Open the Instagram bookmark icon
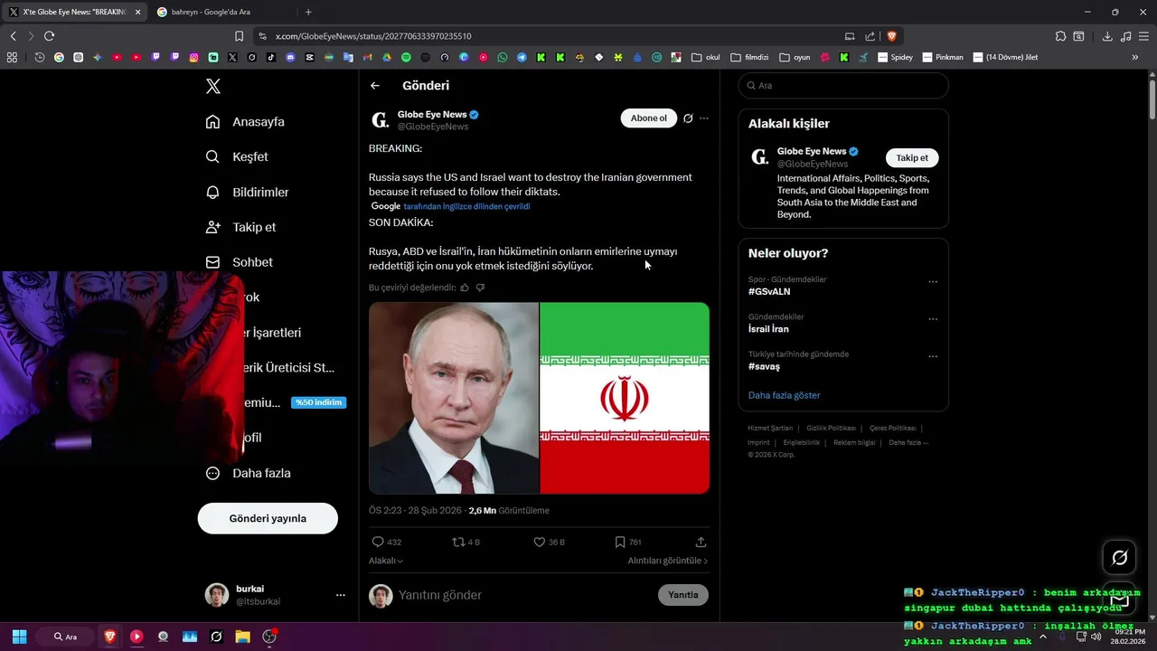This screenshot has height=651, width=1157. pos(193,57)
